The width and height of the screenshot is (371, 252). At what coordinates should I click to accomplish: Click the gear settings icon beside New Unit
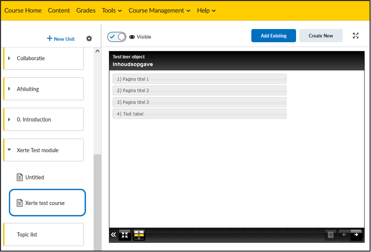click(89, 38)
